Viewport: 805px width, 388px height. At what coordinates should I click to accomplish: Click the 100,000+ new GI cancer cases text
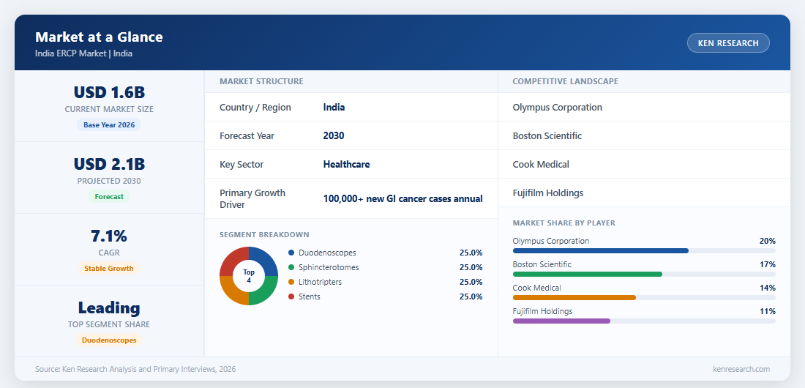403,199
